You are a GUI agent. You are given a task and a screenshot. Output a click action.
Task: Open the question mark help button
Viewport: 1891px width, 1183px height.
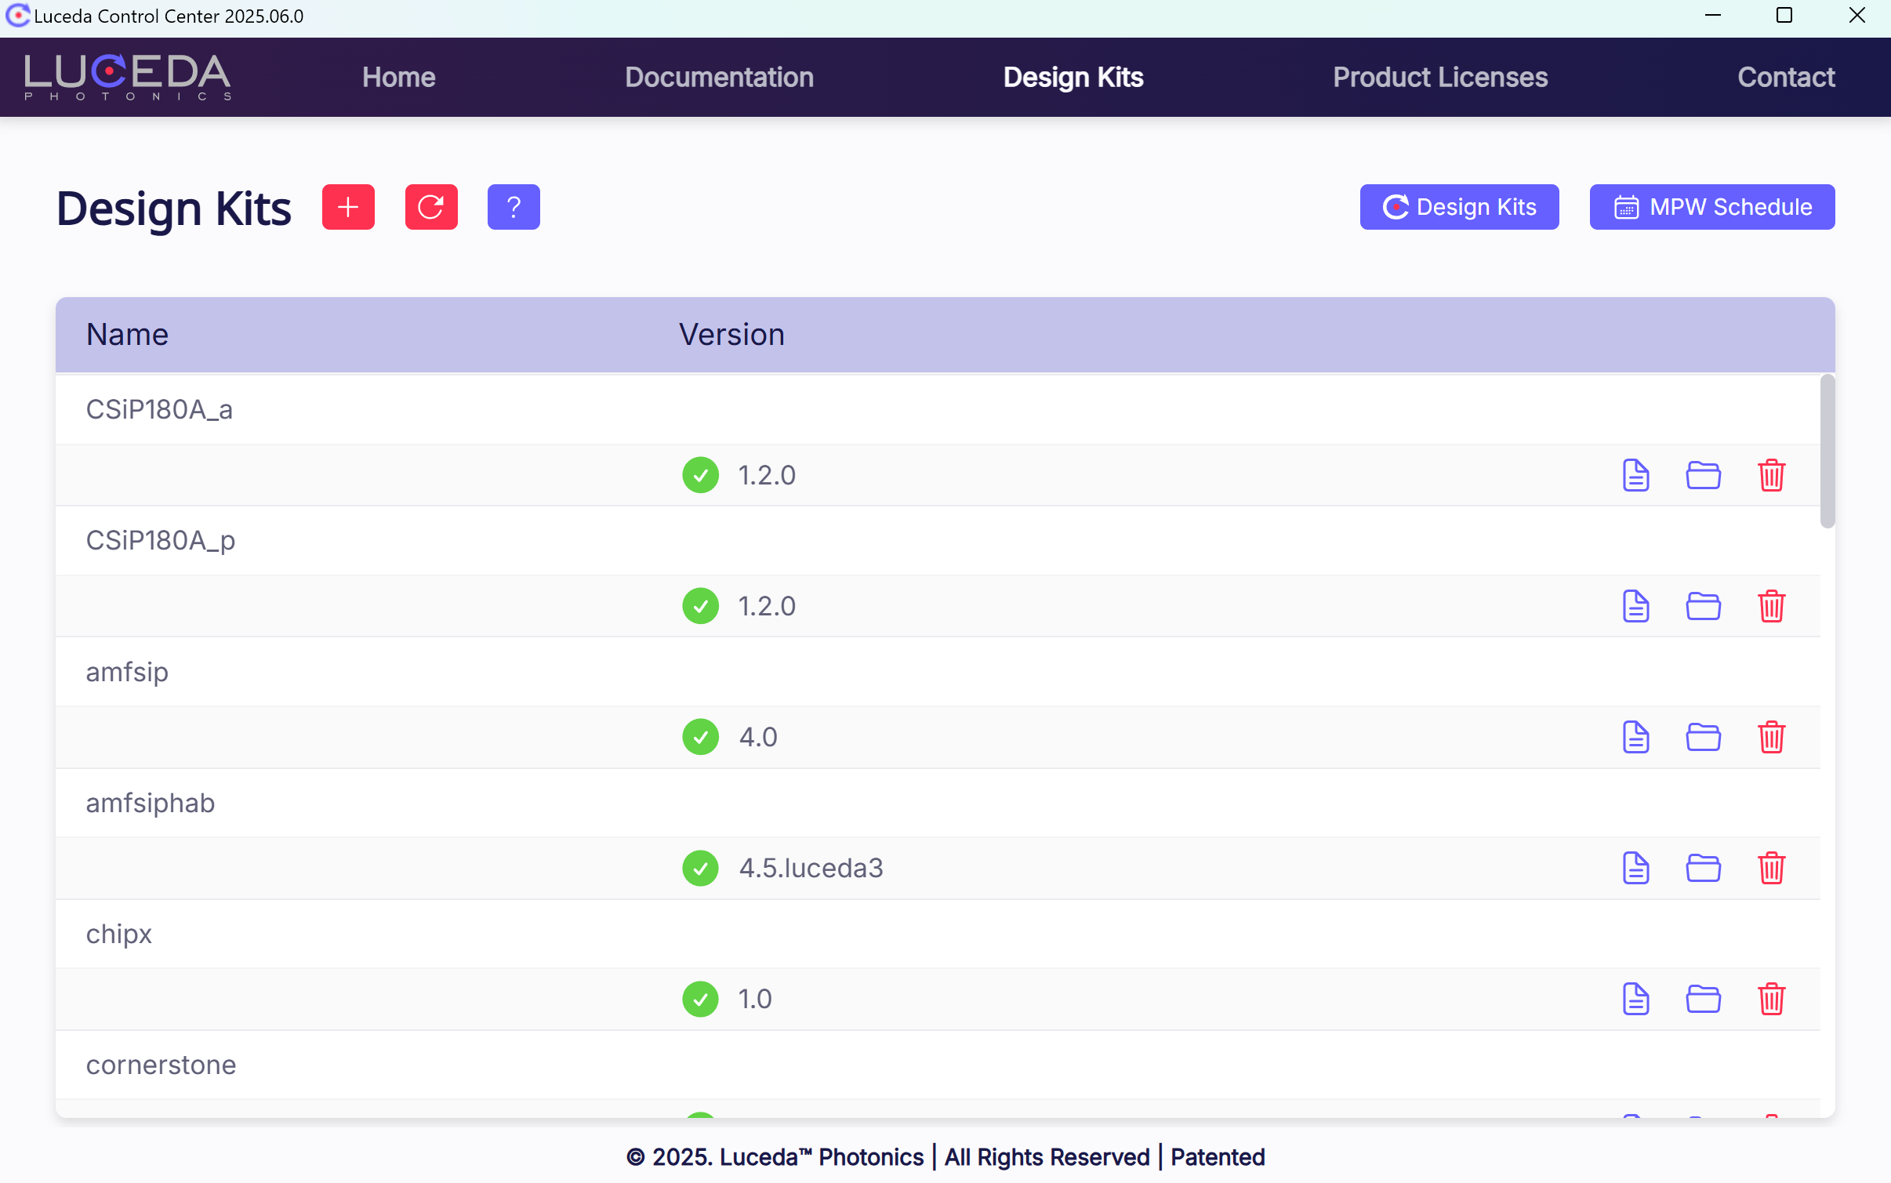[x=514, y=207]
